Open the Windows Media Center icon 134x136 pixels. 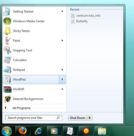(7, 21)
